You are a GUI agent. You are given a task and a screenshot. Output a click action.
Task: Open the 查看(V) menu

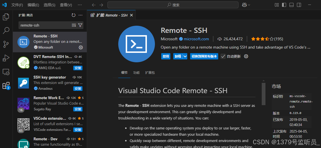pos(66,5)
